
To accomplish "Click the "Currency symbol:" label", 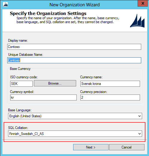I will coord(22,92).
